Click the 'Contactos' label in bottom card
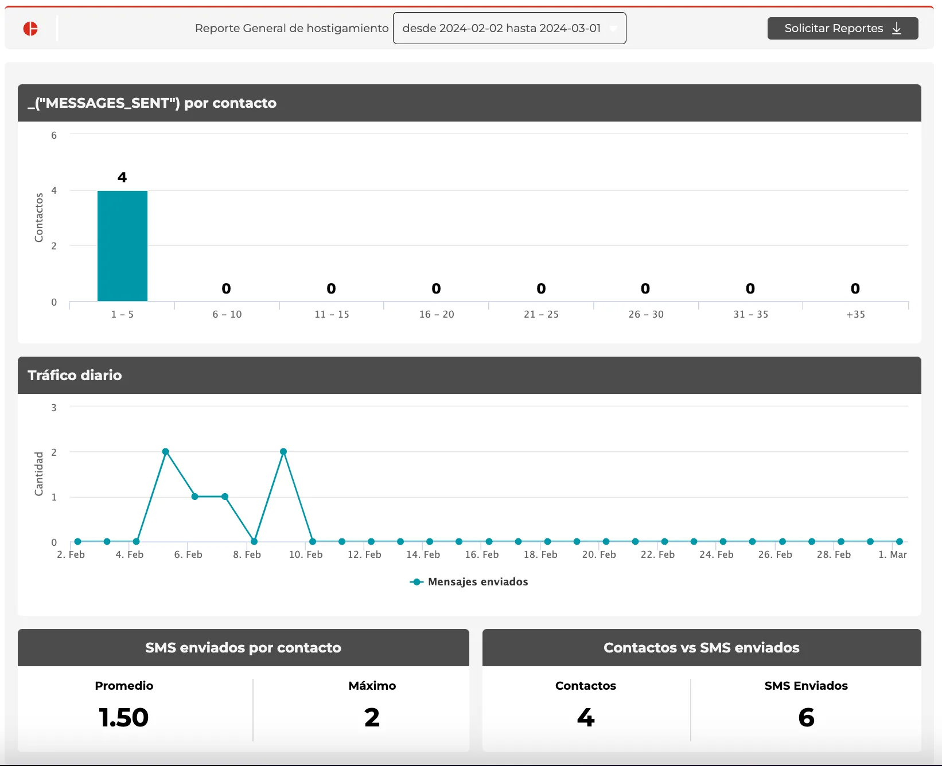Image resolution: width=942 pixels, height=766 pixels. pos(586,686)
